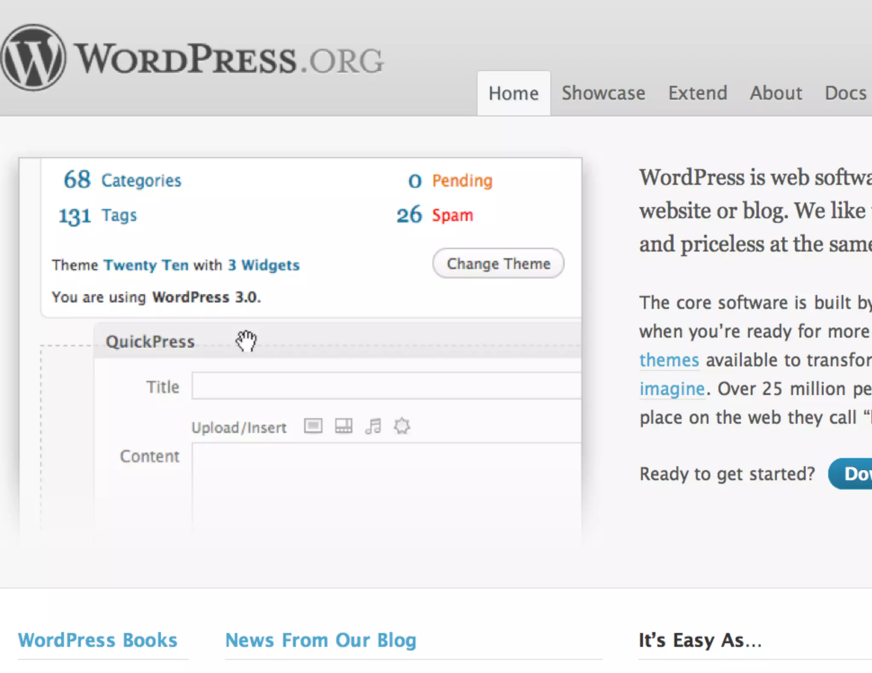Go to the Showcase menu item
Image resolution: width=872 pixels, height=673 pixels.
tap(603, 93)
